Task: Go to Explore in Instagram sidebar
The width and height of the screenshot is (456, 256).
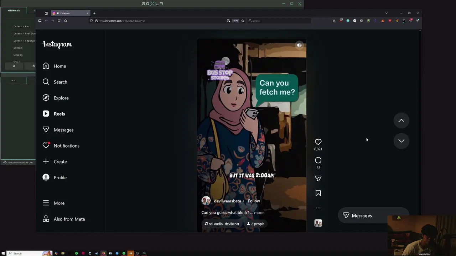Action: point(55,98)
